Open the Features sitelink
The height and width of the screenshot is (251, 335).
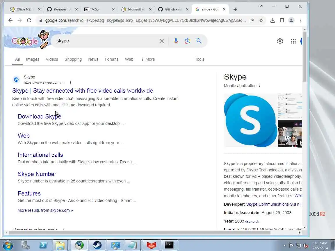(x=29, y=193)
